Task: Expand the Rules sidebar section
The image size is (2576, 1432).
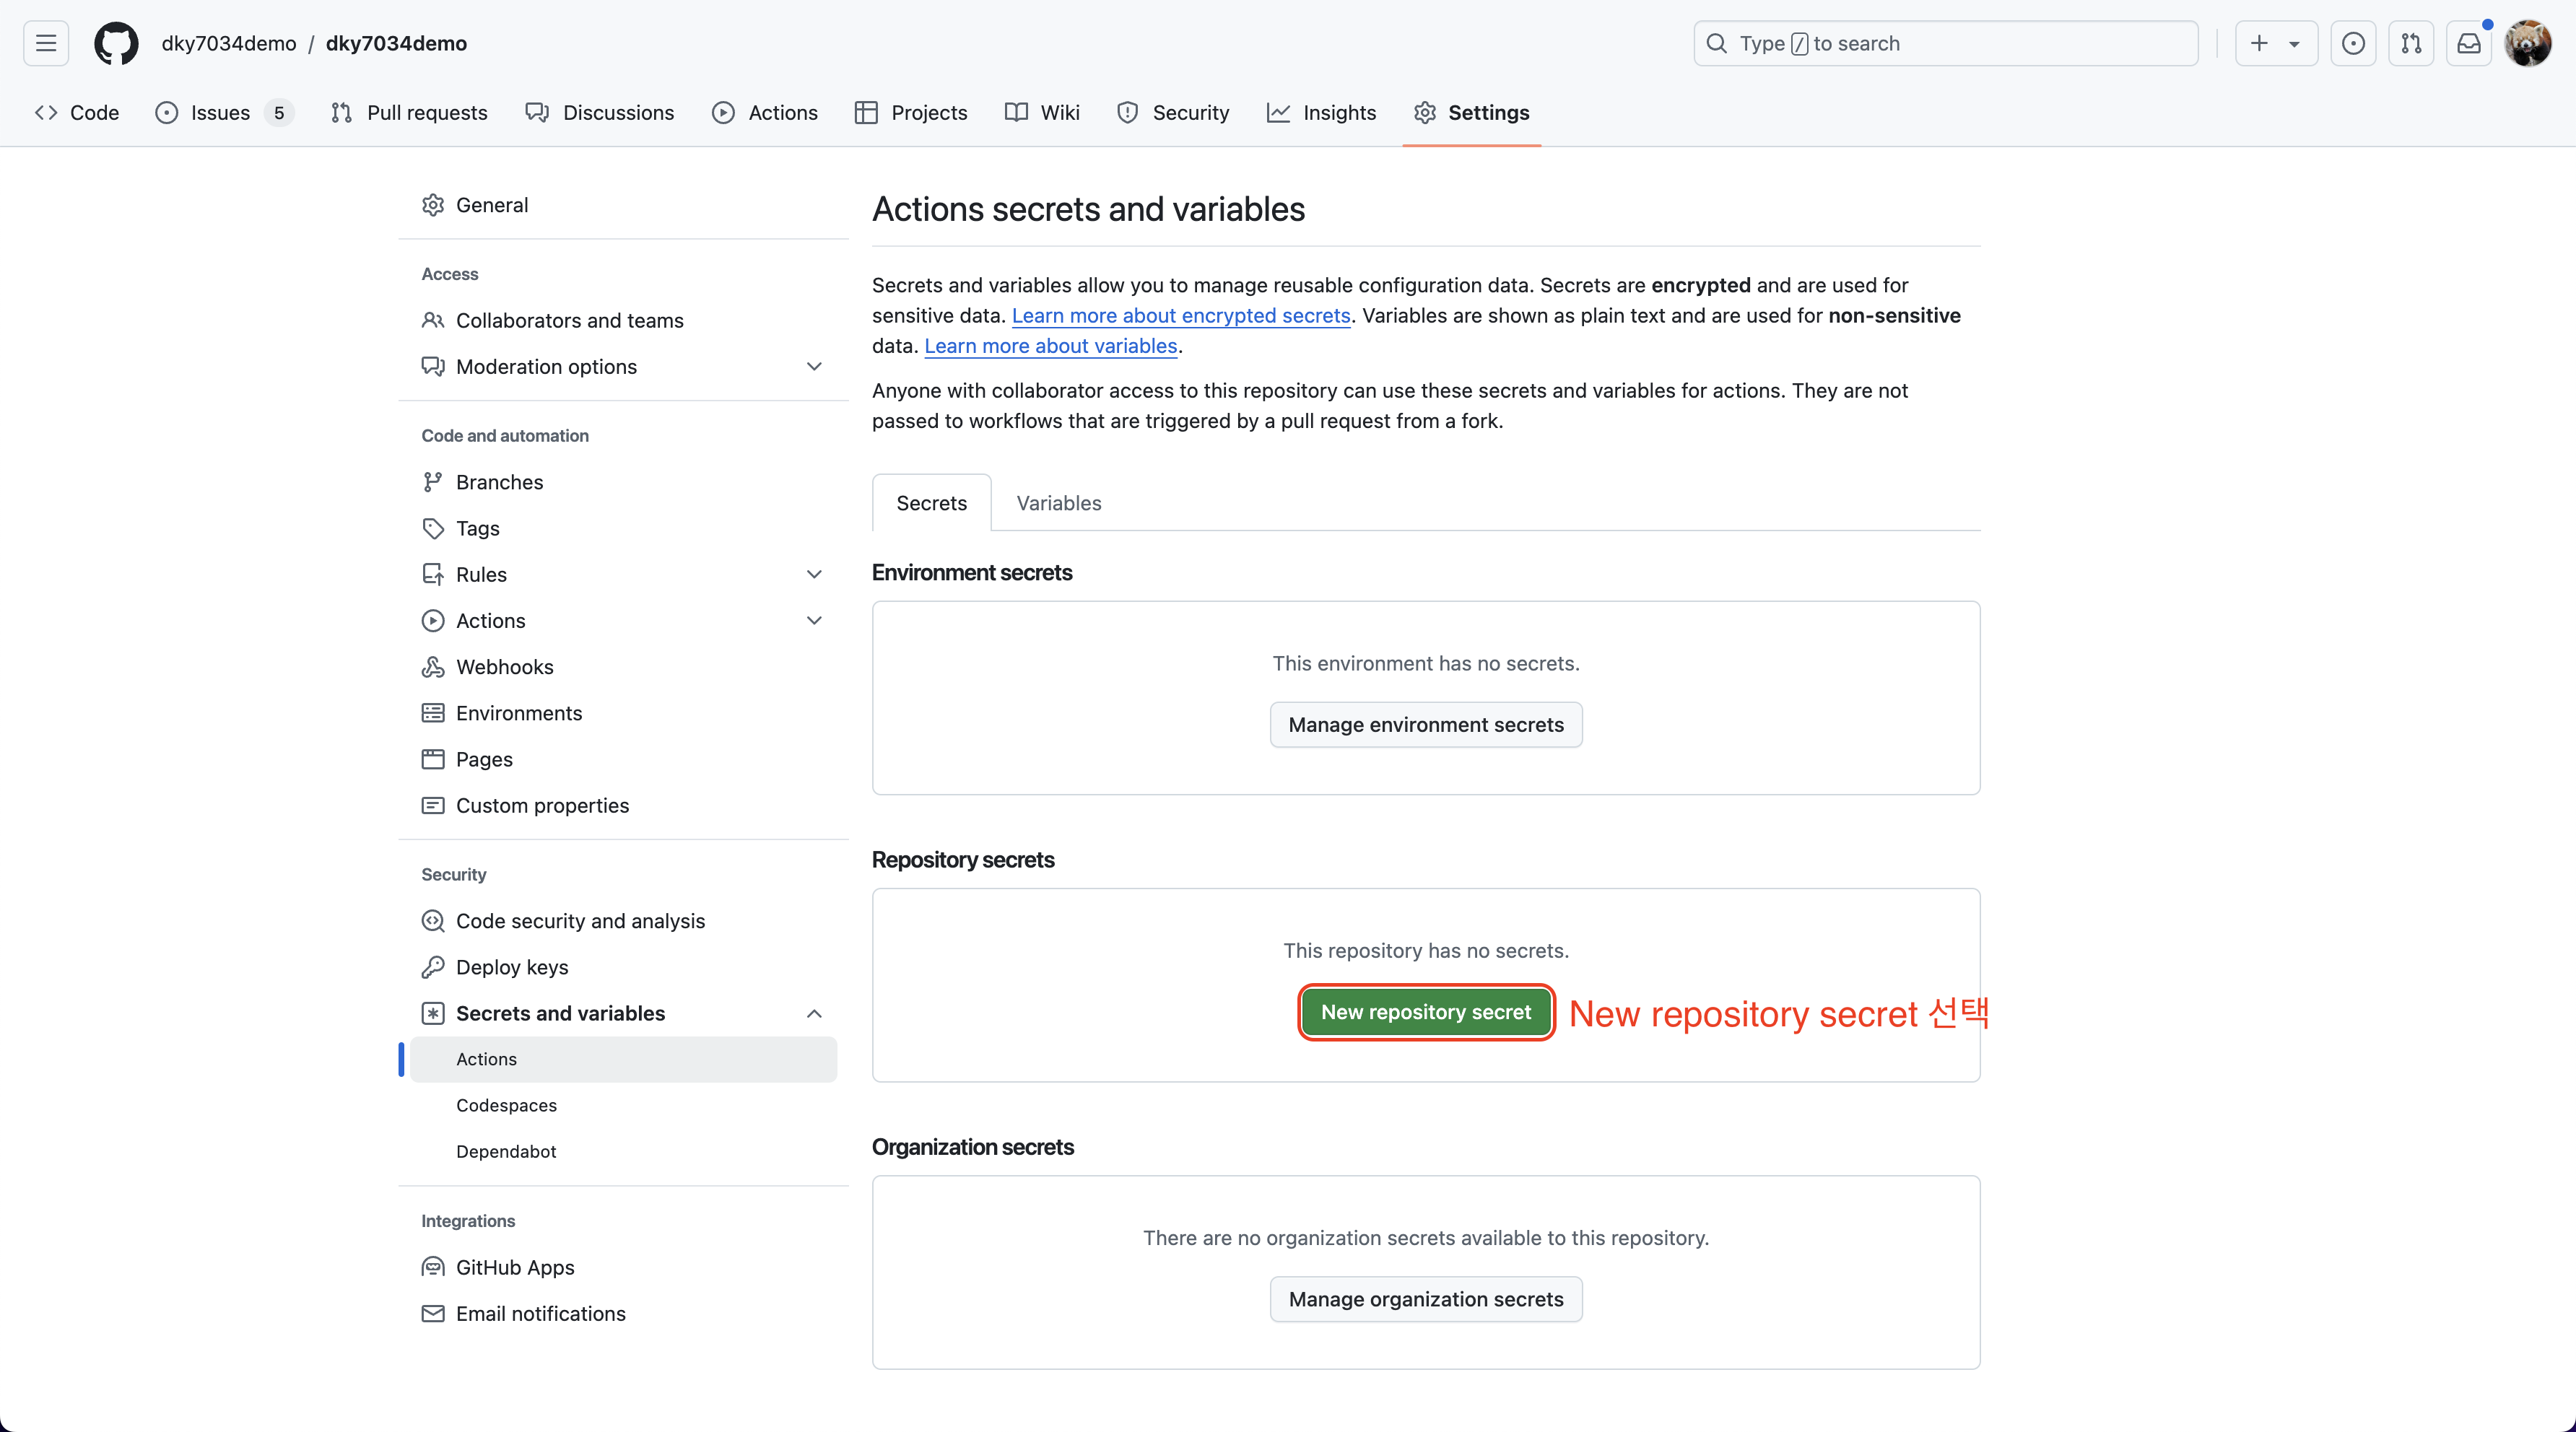Action: pyautogui.click(x=814, y=575)
